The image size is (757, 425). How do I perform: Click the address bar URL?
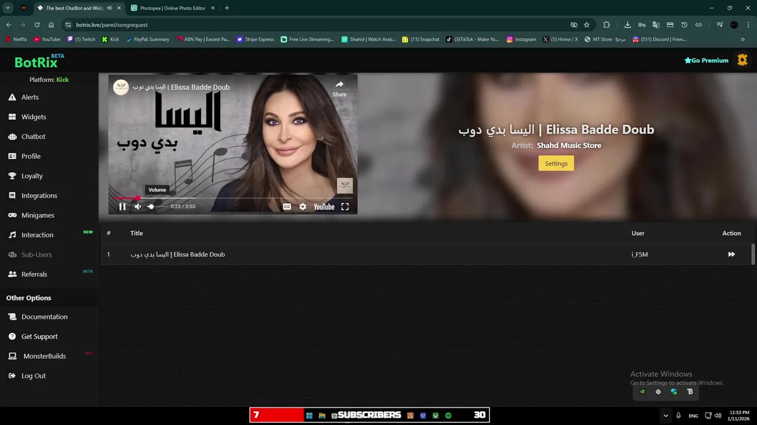(x=112, y=25)
